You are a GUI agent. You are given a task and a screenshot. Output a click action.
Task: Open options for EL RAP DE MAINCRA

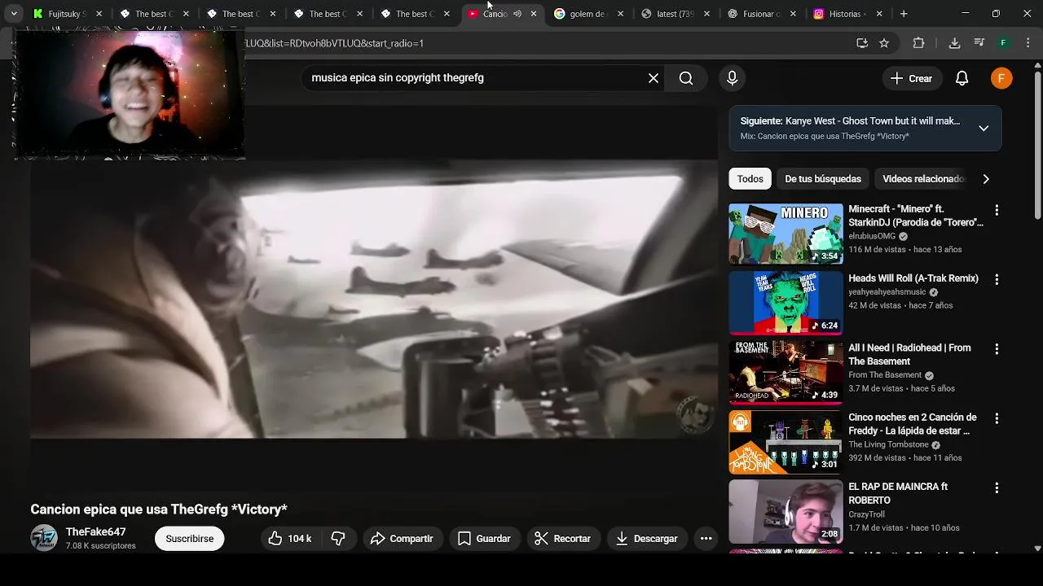pyautogui.click(x=996, y=488)
